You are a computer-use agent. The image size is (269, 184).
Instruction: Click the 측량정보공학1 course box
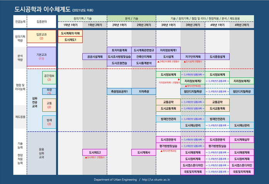point(119,92)
